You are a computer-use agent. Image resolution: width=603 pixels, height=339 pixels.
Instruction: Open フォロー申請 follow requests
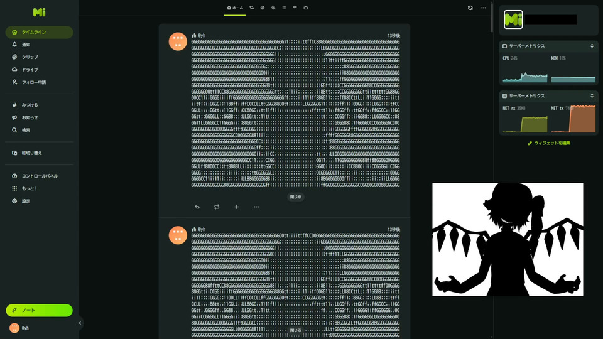39,82
